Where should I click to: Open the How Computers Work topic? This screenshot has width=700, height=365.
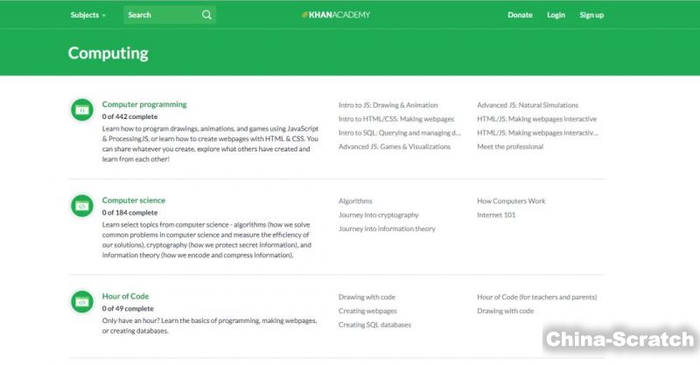pyautogui.click(x=511, y=200)
